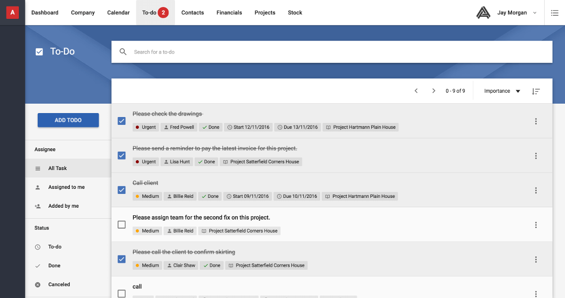Click the To-do clock status icon
The width and height of the screenshot is (565, 298).
[x=38, y=247]
